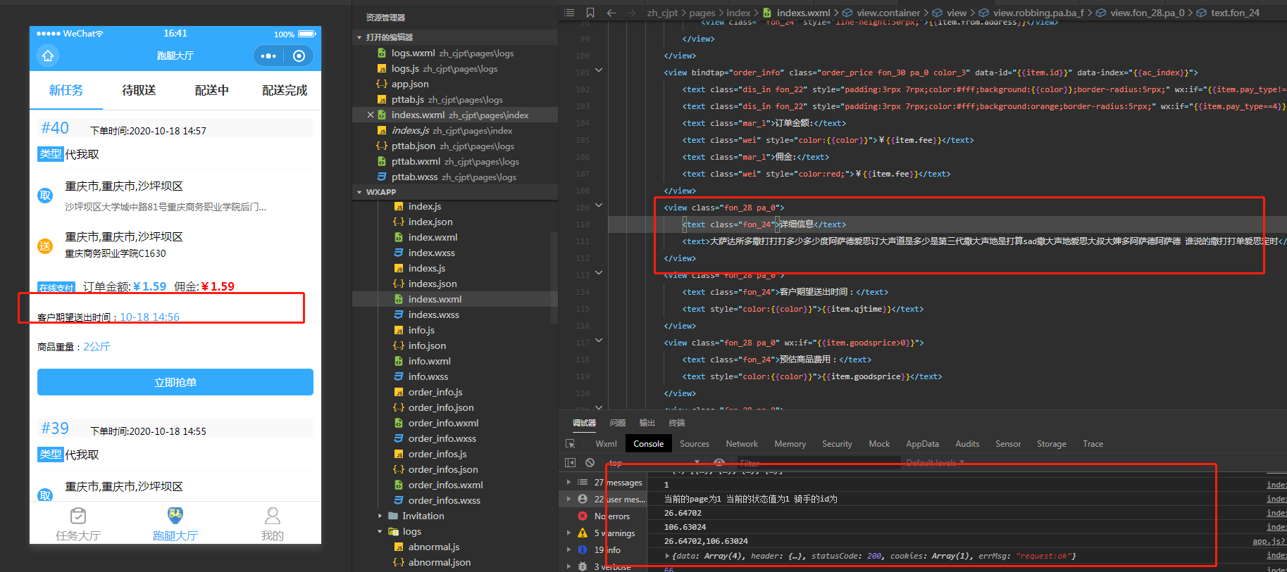This screenshot has height=572, width=1287.
Task: Open order_infos.wxss in the file tree
Action: click(444, 500)
